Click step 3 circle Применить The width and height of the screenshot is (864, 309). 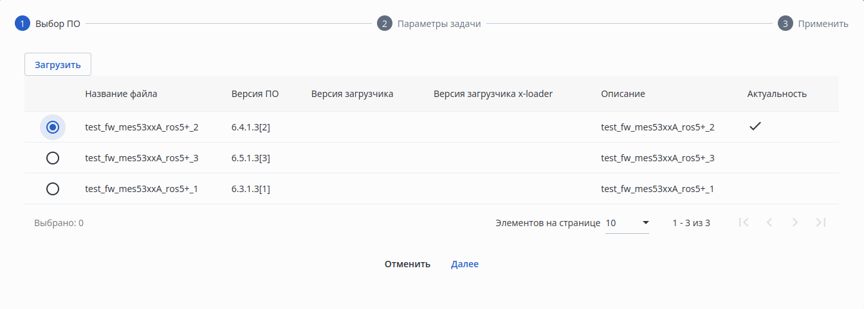coord(785,24)
